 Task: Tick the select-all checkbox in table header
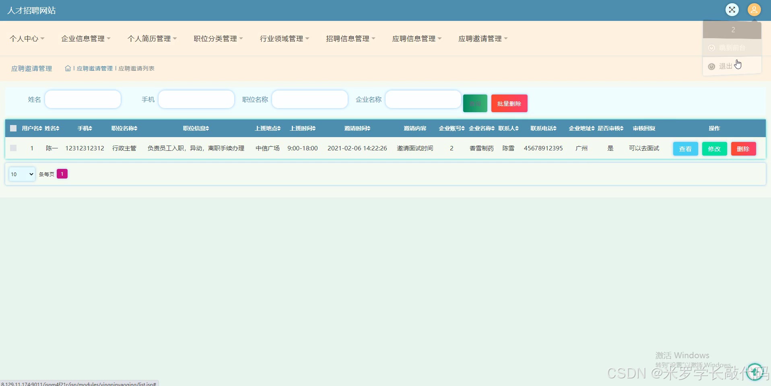click(13, 128)
